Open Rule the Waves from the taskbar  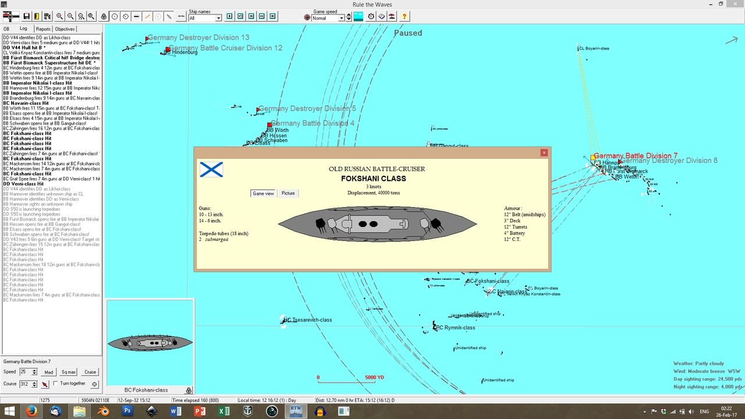tap(296, 411)
